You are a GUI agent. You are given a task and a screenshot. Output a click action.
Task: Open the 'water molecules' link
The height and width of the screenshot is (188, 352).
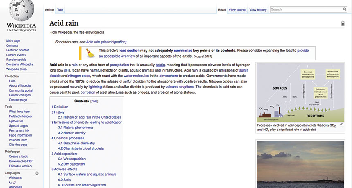point(136,76)
